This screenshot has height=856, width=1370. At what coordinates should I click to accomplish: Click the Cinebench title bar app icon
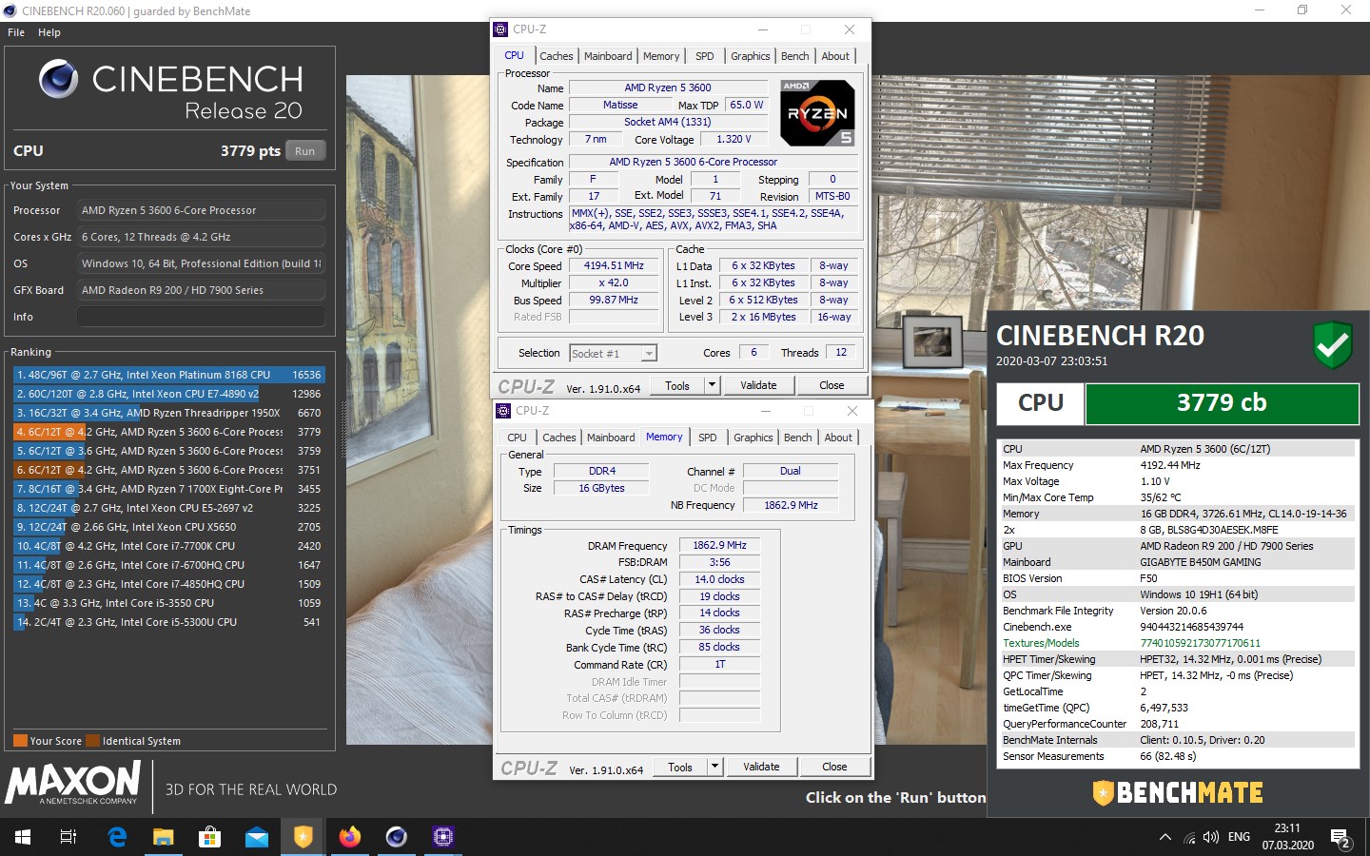(10, 10)
